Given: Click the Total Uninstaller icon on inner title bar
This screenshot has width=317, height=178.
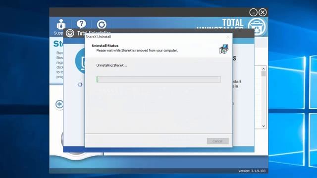Looking at the screenshot, I should click(x=70, y=33).
